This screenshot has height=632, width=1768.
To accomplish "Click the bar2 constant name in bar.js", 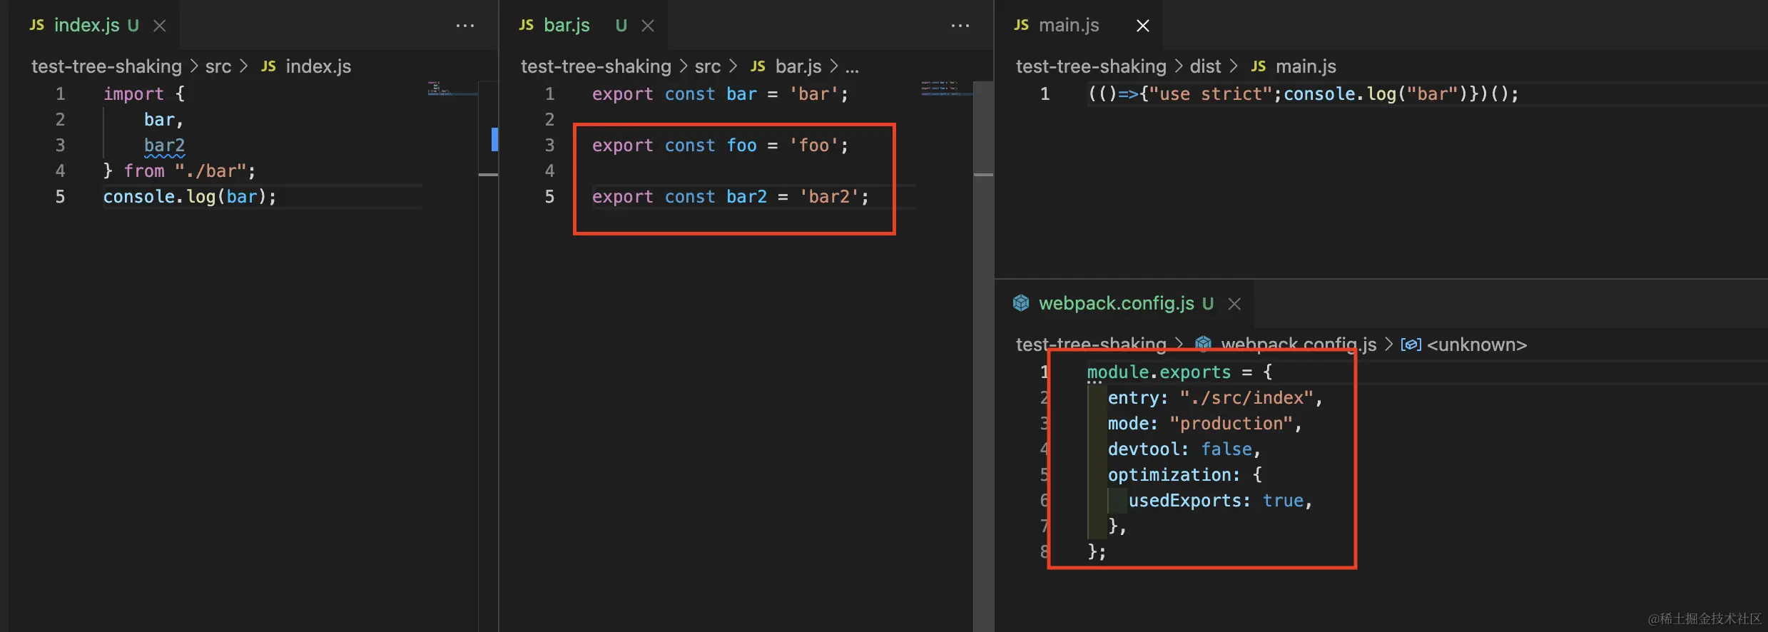I will coord(746,197).
